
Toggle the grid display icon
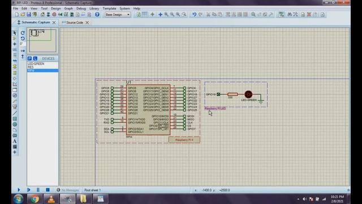[145, 15]
